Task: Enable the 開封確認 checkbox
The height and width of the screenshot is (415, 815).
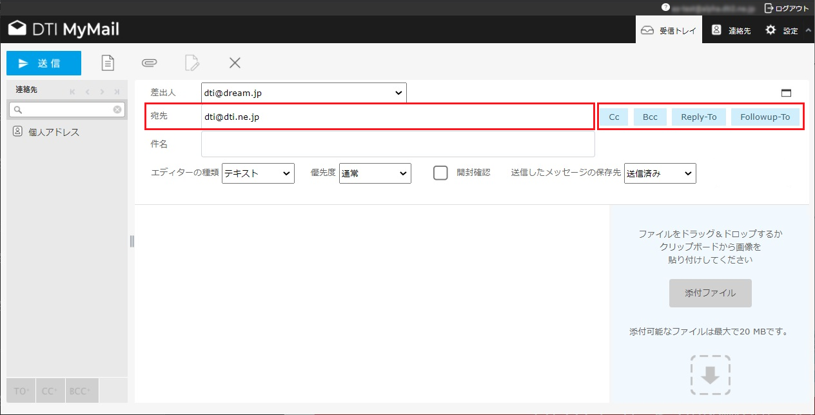Action: [440, 173]
